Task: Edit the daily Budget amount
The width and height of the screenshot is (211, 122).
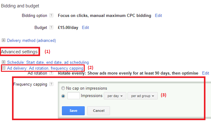Action: point(85,27)
